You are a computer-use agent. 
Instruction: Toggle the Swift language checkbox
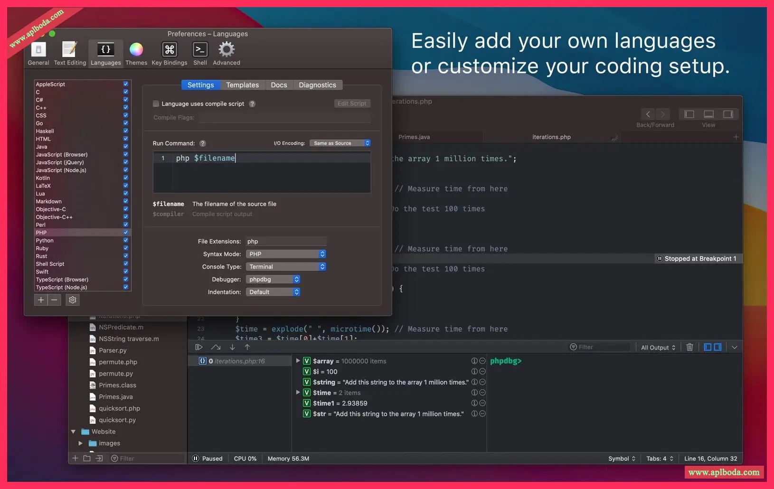coord(126,272)
